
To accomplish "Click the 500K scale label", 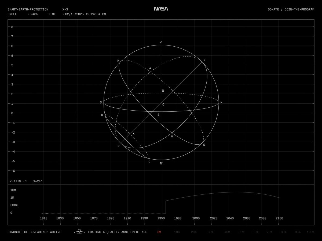I will pyautogui.click(x=14, y=205).
